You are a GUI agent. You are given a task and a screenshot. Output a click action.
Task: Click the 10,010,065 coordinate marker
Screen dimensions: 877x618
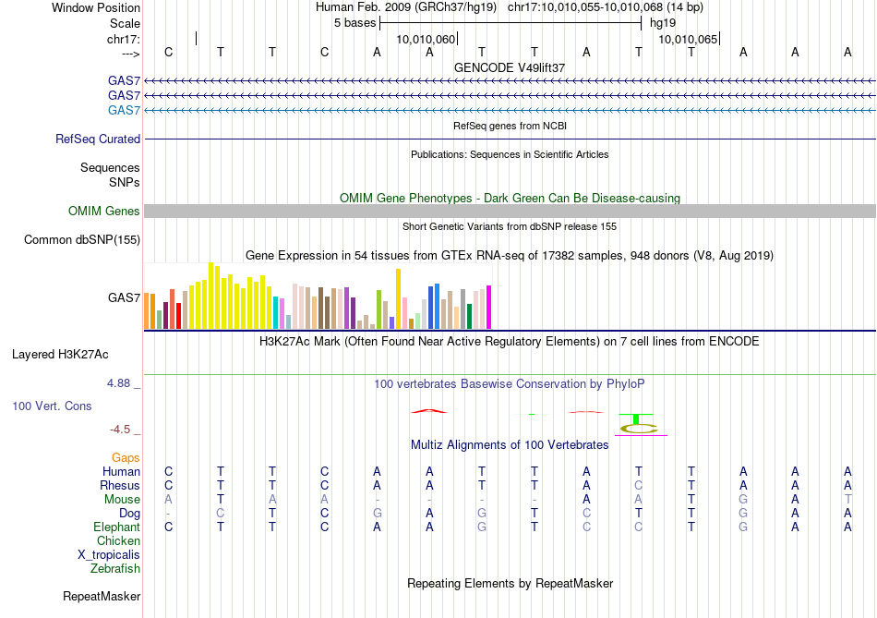(x=688, y=39)
